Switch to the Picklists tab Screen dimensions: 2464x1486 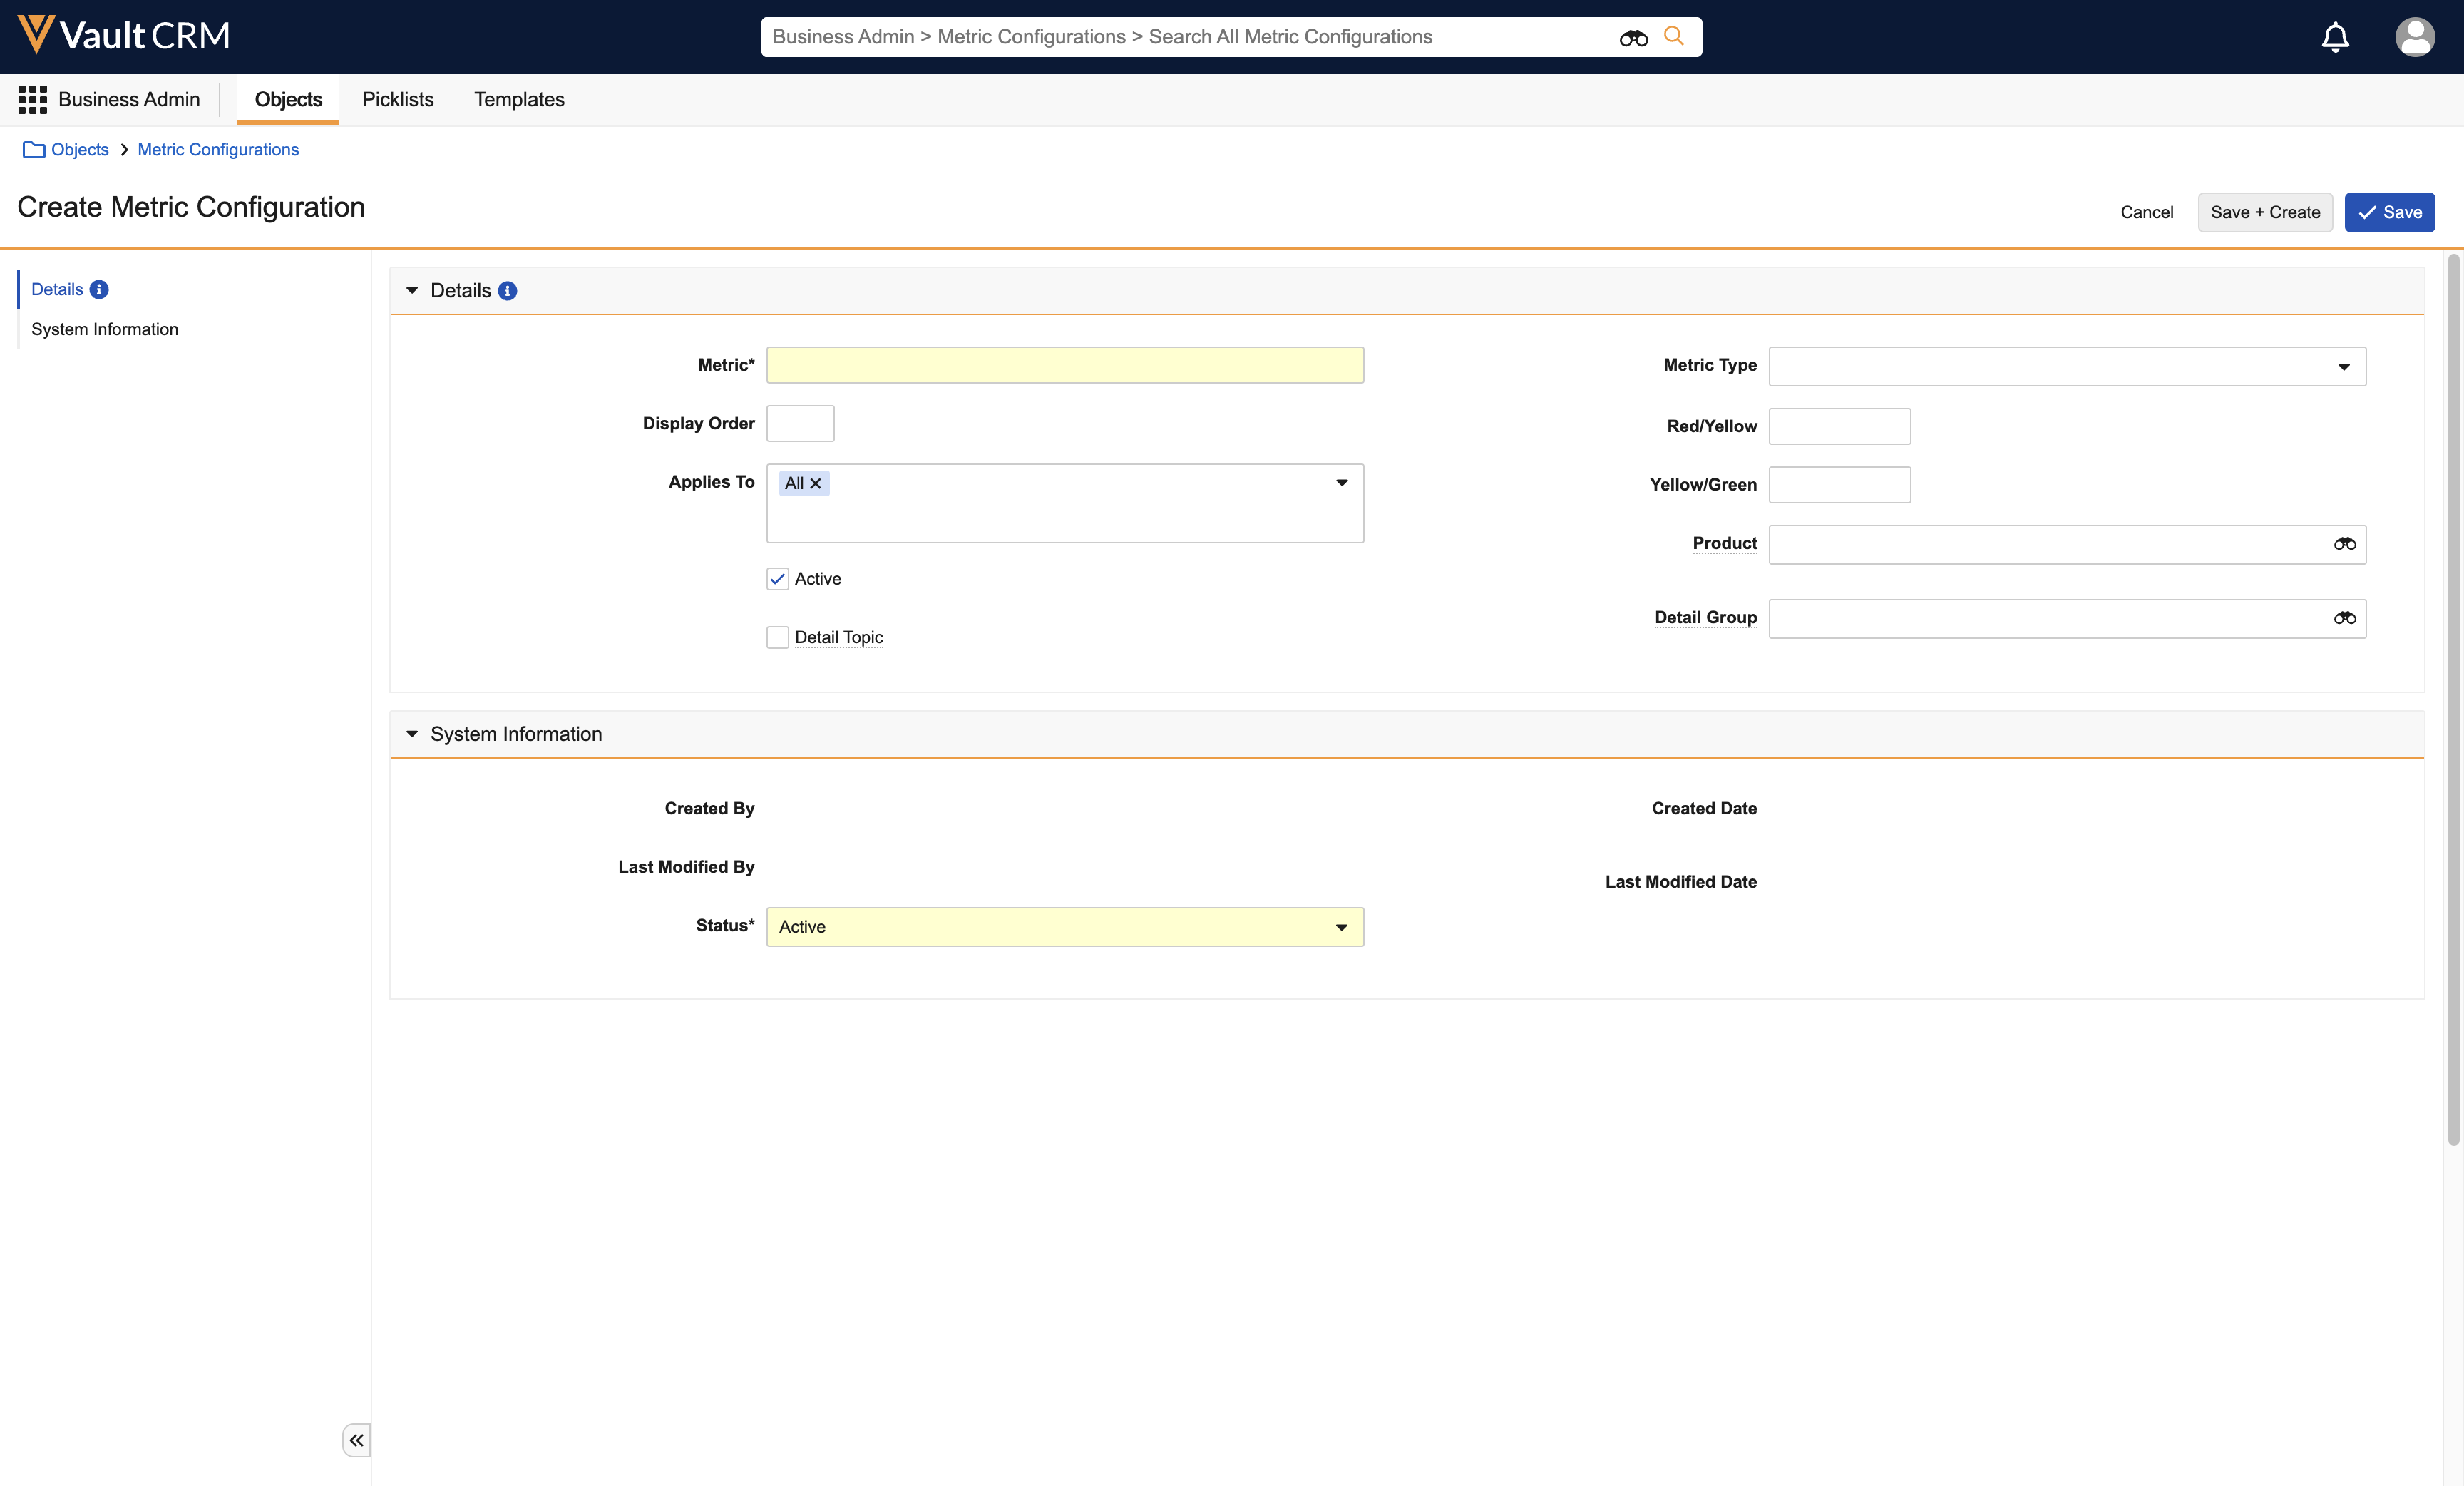pos(397,99)
